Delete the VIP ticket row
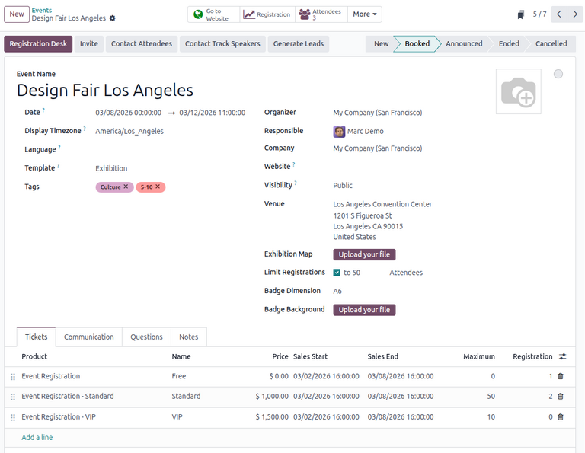The width and height of the screenshot is (585, 453). click(x=561, y=417)
